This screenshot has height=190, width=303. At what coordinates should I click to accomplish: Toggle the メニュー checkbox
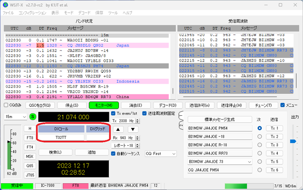pos(283,105)
